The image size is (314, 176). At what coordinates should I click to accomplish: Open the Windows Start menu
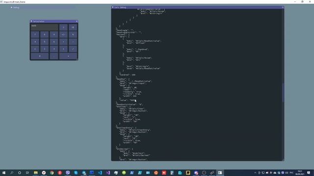click(4, 173)
